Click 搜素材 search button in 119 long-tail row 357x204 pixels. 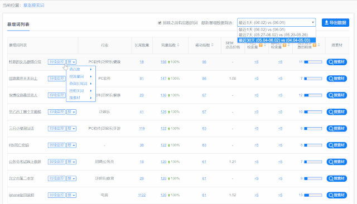coord(336,129)
